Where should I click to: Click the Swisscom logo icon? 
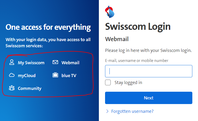point(110,12)
